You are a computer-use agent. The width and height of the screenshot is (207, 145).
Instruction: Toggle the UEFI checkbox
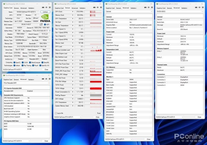tap(45, 25)
